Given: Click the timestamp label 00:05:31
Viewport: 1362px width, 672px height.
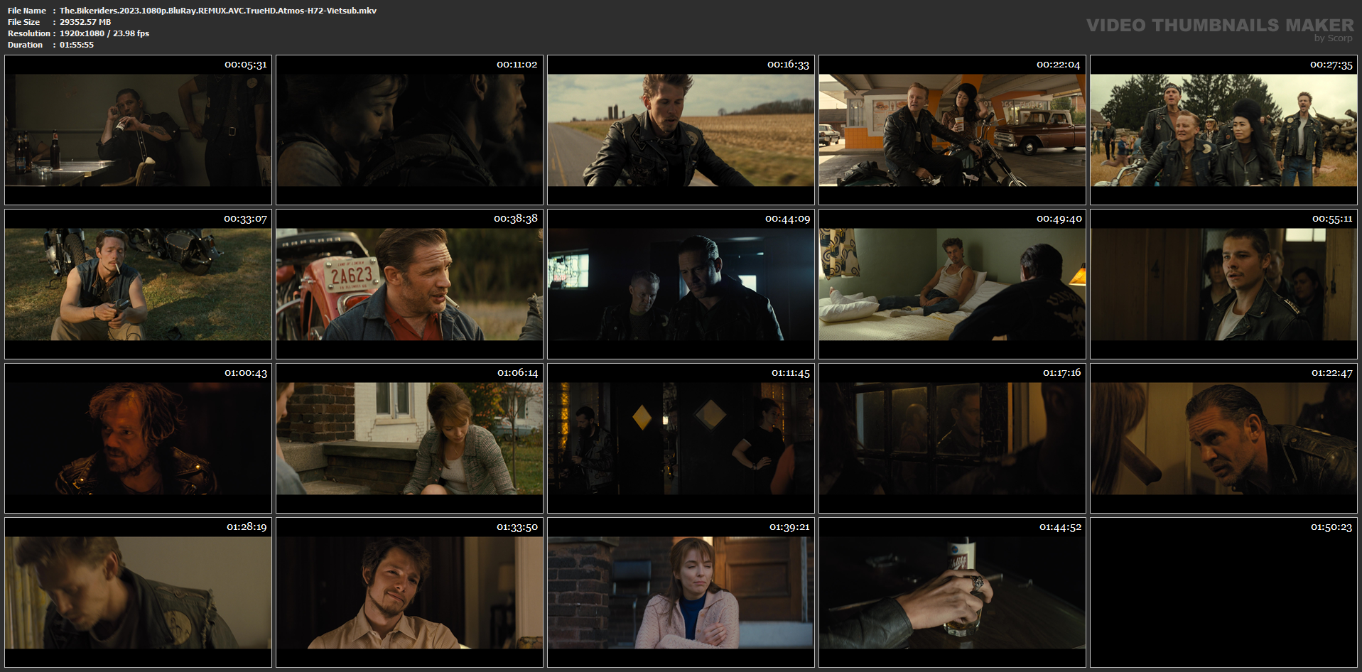Looking at the screenshot, I should coord(246,65).
